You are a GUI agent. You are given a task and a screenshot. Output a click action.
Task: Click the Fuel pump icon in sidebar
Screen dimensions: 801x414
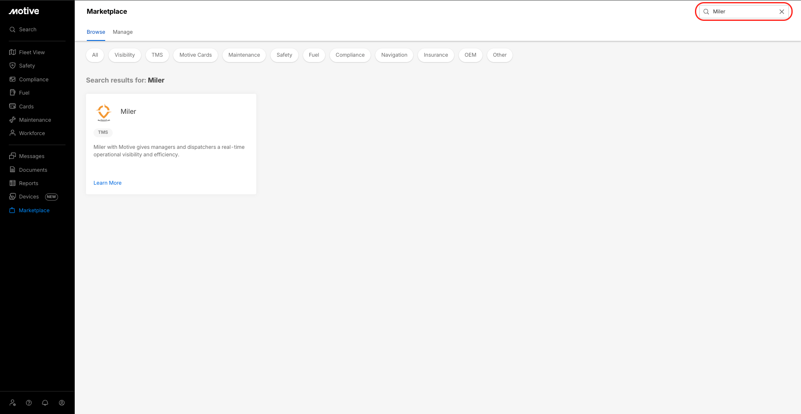click(x=13, y=93)
